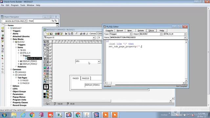Open the Window menu
This screenshot has height=118, width=210.
31,5
